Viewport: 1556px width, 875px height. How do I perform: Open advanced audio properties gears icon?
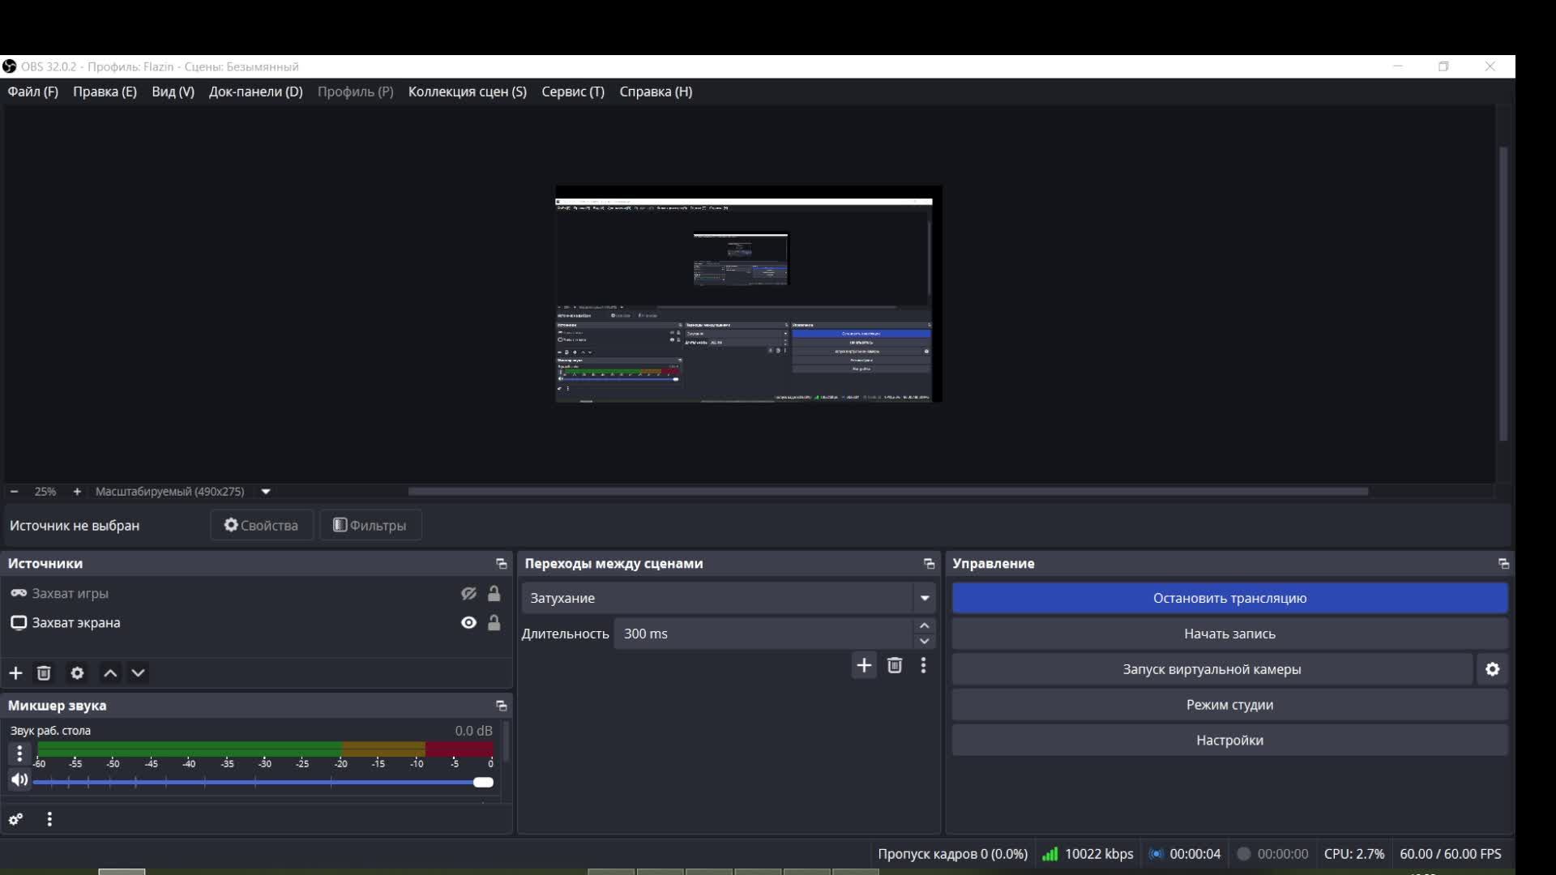click(x=15, y=819)
